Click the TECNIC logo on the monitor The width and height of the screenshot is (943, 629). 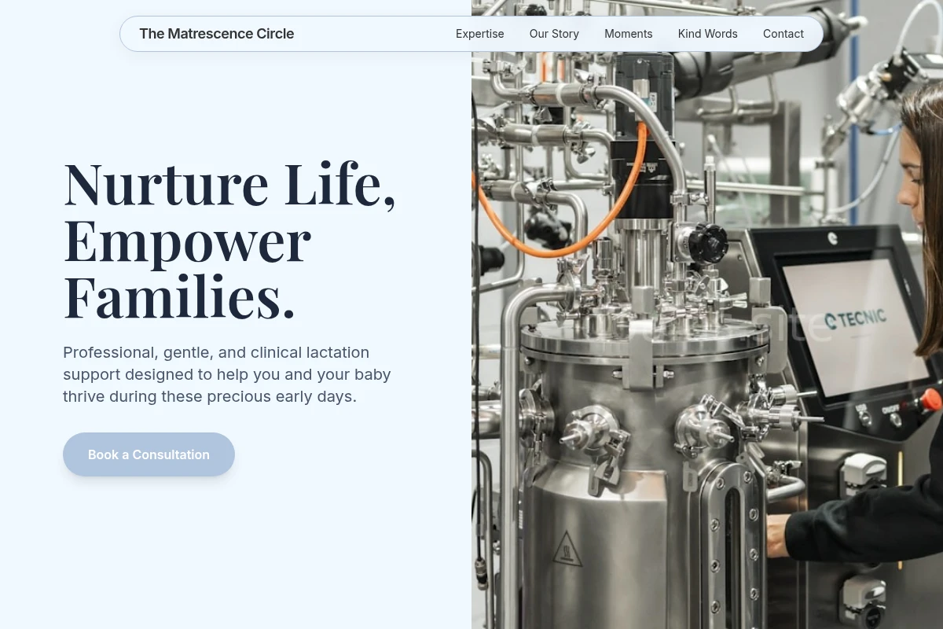click(x=856, y=319)
